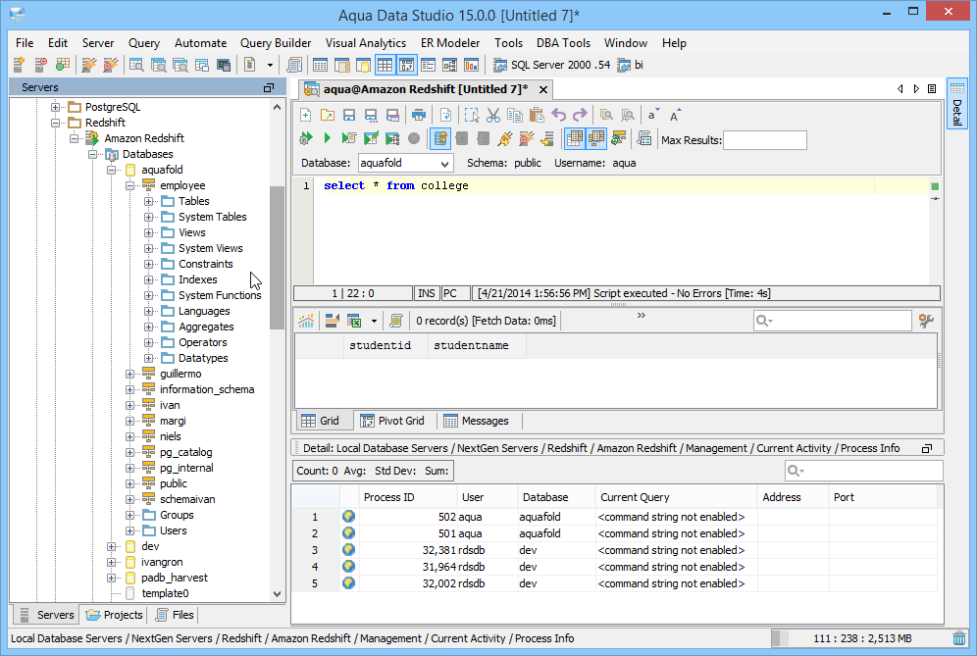977x656 pixels.
Task: Toggle the INS insert mode indicator
Action: 427,293
